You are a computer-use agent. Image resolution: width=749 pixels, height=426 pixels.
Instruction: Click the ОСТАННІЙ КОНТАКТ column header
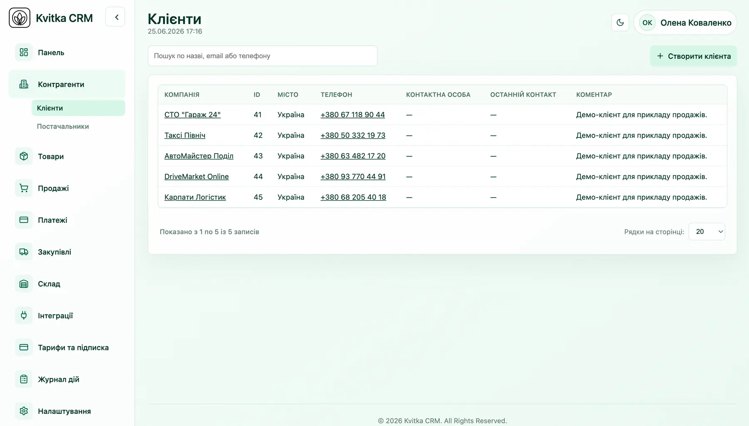(x=523, y=95)
